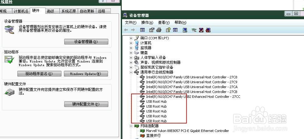Select the 通用串行总线控制器 USB category icon
304x139 pixels.
[x=137, y=72]
